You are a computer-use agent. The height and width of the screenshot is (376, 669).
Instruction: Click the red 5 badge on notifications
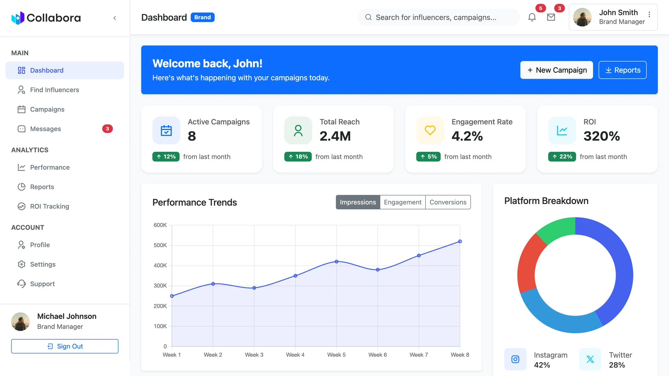coord(540,8)
